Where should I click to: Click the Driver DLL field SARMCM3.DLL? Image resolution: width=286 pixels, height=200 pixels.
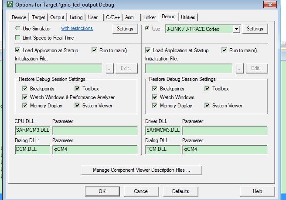click(163, 130)
